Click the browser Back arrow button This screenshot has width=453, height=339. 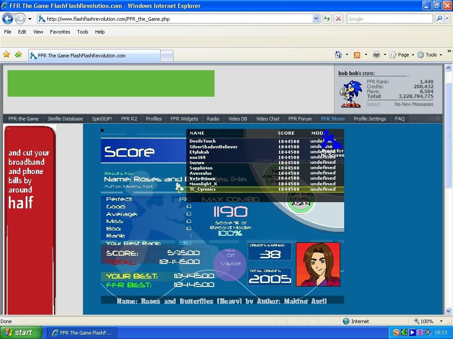pos(8,19)
